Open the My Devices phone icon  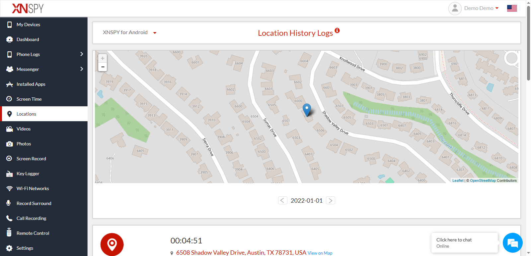[x=10, y=25]
